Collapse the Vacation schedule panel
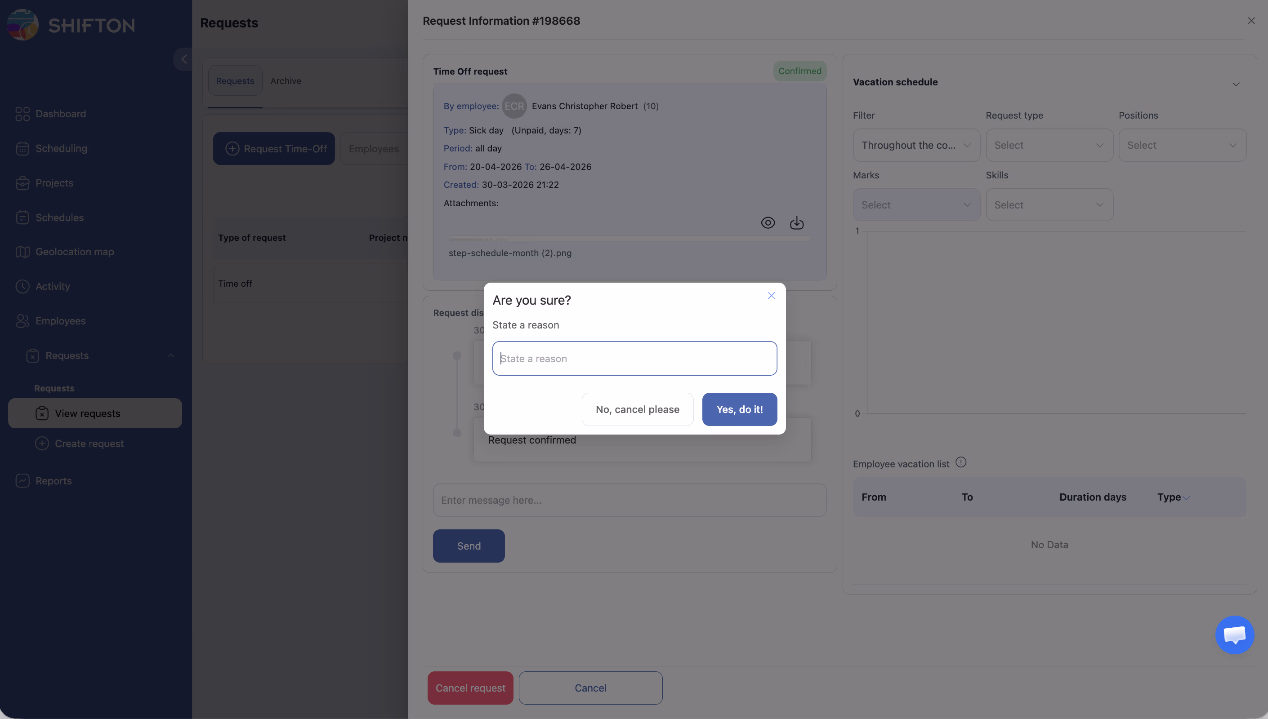 1236,84
